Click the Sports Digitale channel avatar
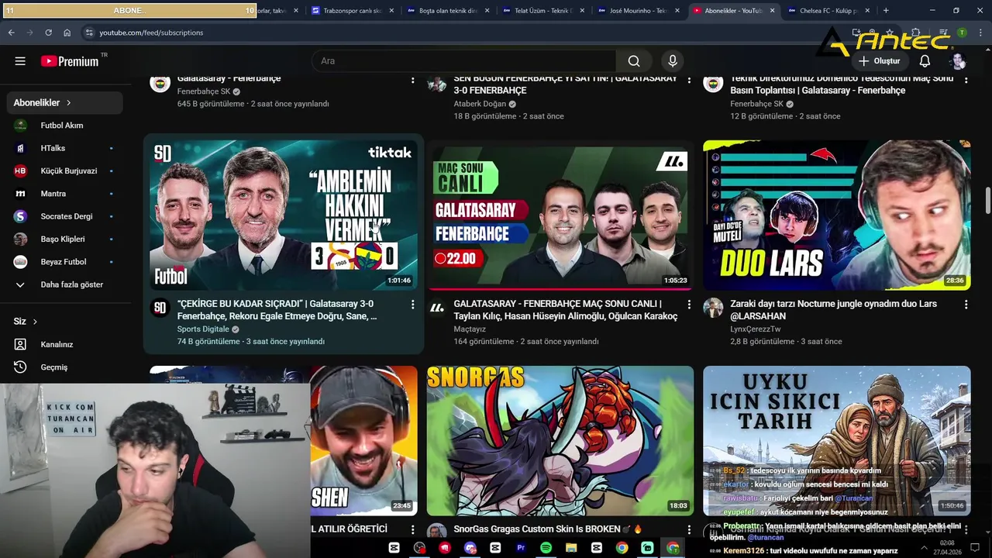 tap(160, 308)
